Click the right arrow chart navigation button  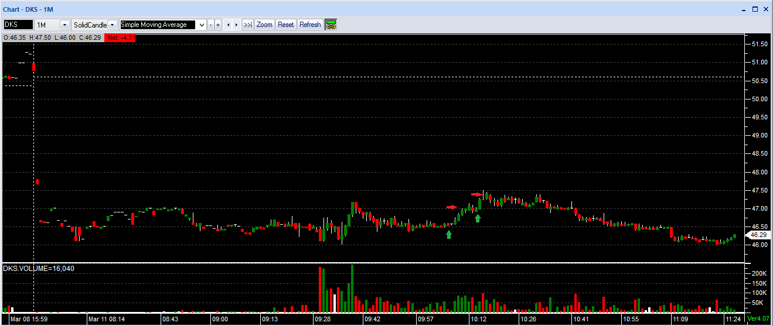(237, 25)
